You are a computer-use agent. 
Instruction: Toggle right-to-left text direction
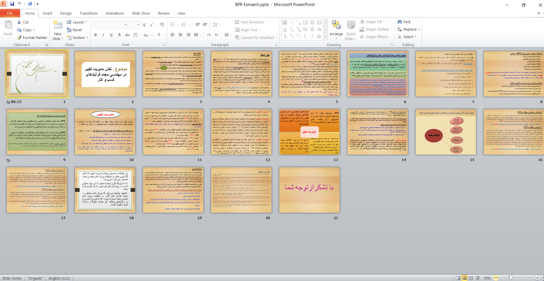pos(216,35)
